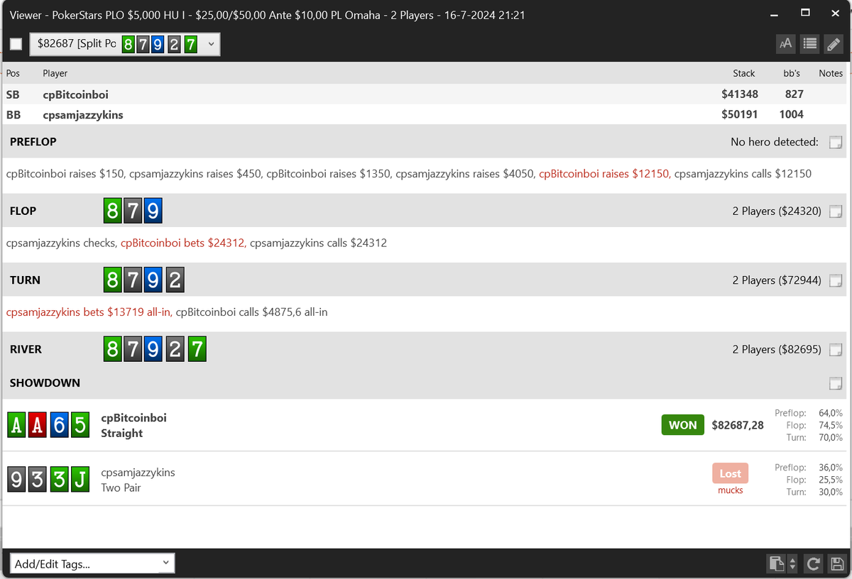The image size is (852, 579).
Task: Select the cpBitcoinboi player row name
Action: [75, 94]
